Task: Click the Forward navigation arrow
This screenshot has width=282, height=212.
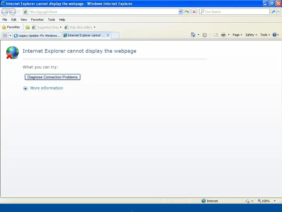Action: pos(12,12)
